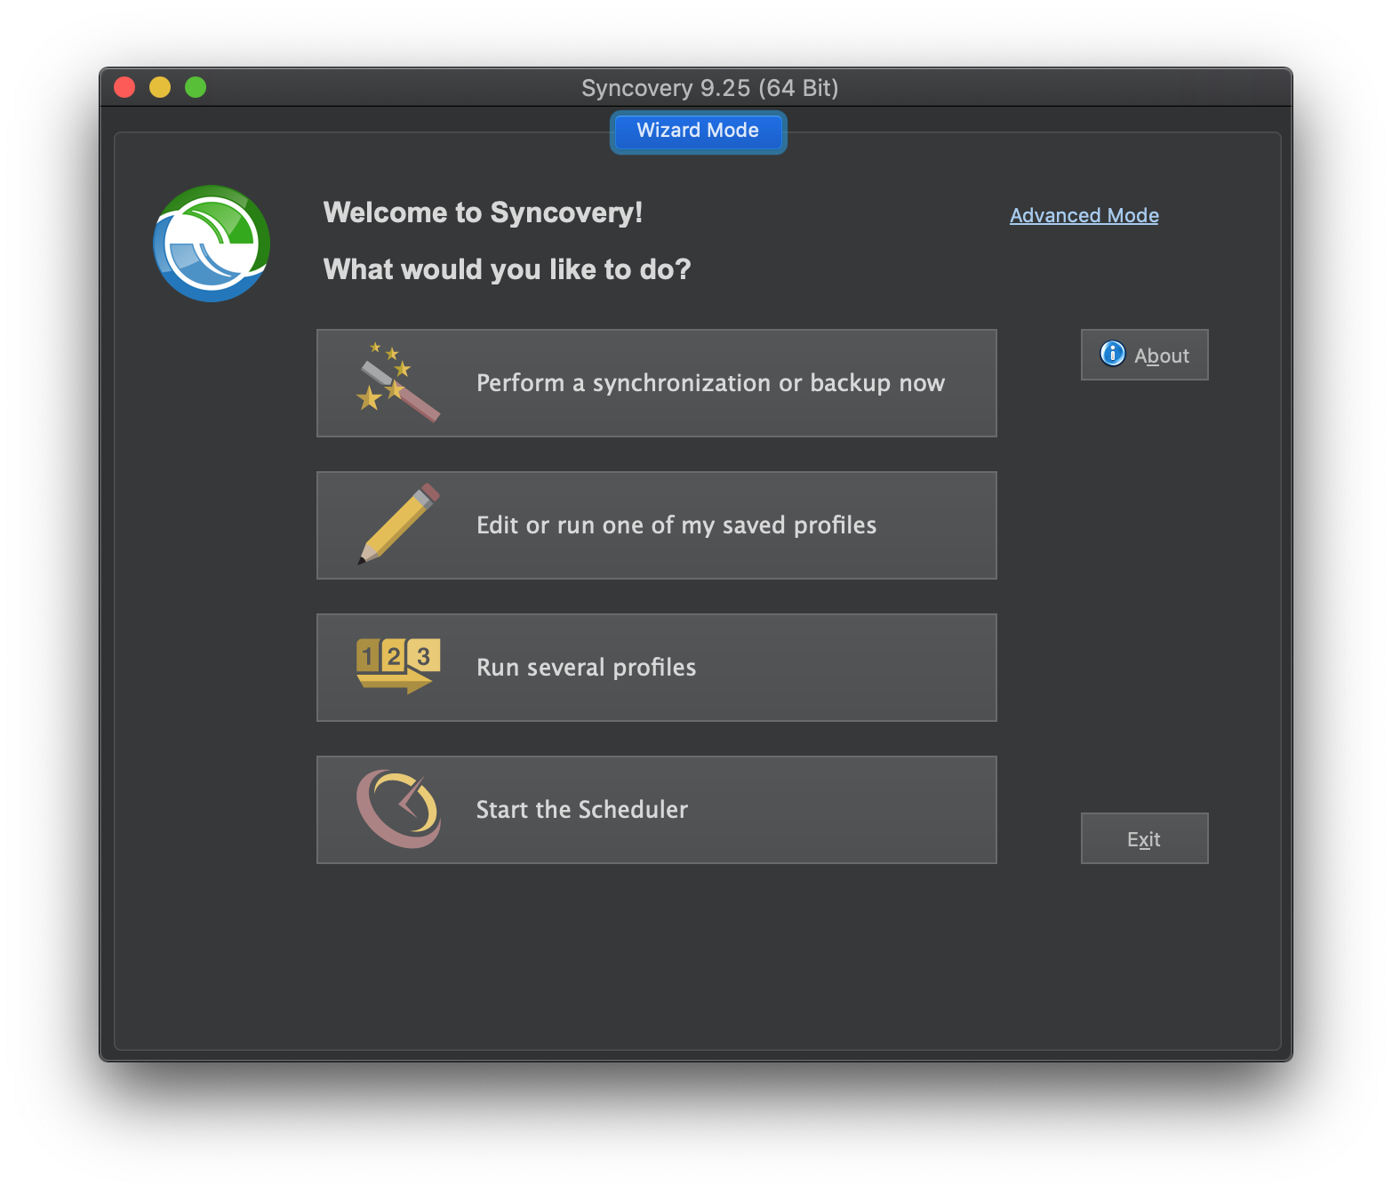Viewport: 1392px width, 1193px height.
Task: Click the magic wand synchronization icon
Action: (398, 382)
